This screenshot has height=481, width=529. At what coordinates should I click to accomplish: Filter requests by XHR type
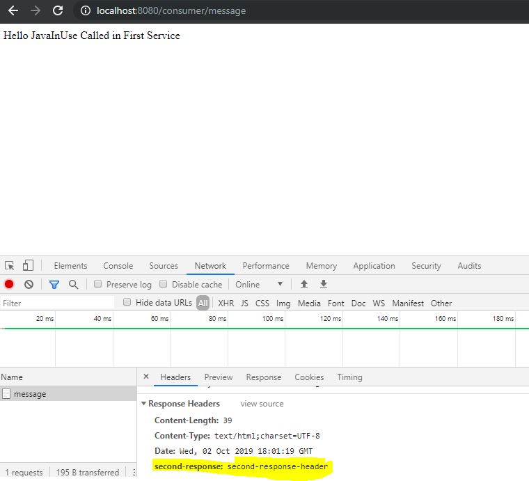(226, 303)
